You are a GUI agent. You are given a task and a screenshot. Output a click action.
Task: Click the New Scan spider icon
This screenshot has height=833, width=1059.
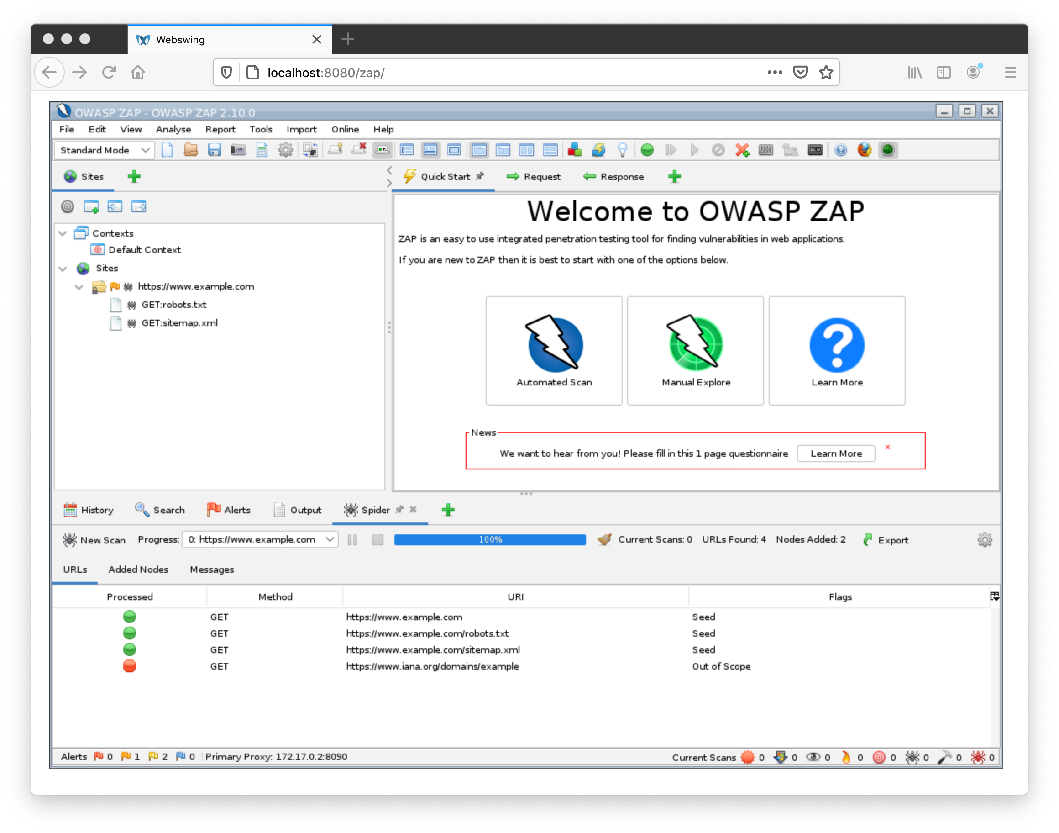pyautogui.click(x=68, y=540)
